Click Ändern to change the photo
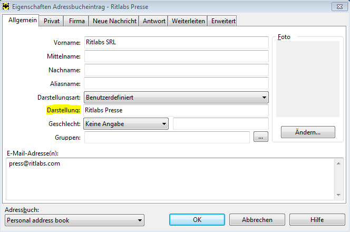The width and height of the screenshot is (350, 232). (308, 132)
